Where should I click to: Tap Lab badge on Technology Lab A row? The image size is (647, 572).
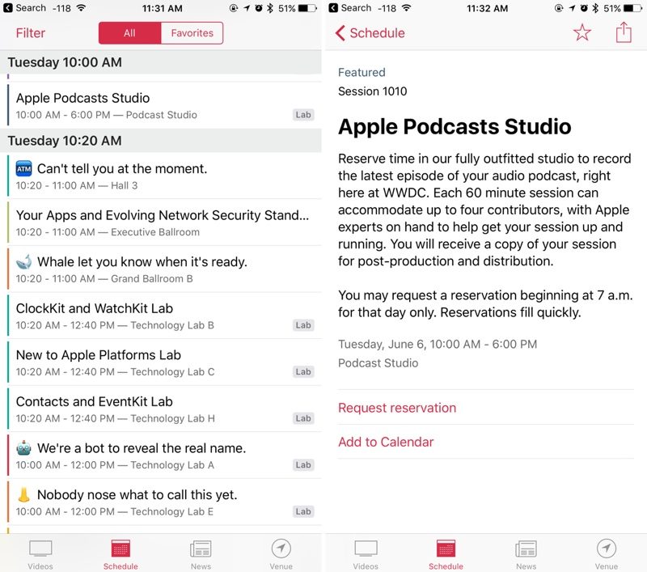(x=303, y=465)
